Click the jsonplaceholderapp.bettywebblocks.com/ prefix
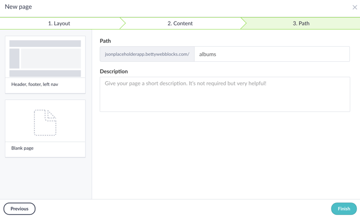The image size is (360, 217). (147, 54)
